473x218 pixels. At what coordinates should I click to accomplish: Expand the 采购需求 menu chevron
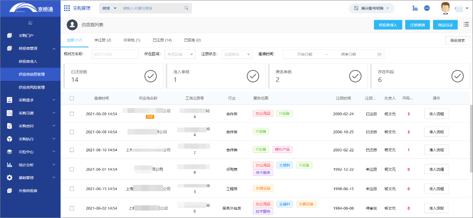point(54,100)
